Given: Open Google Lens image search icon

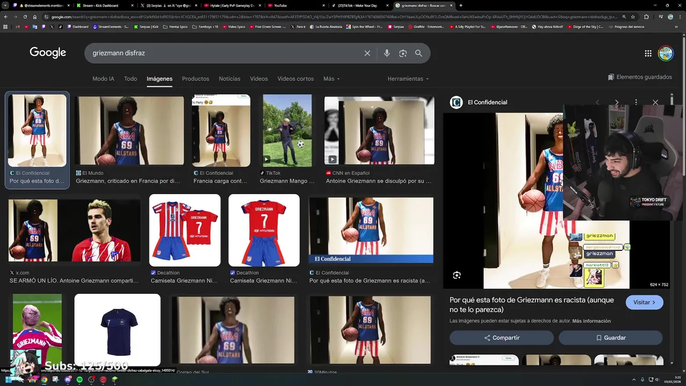Looking at the screenshot, I should click(403, 53).
